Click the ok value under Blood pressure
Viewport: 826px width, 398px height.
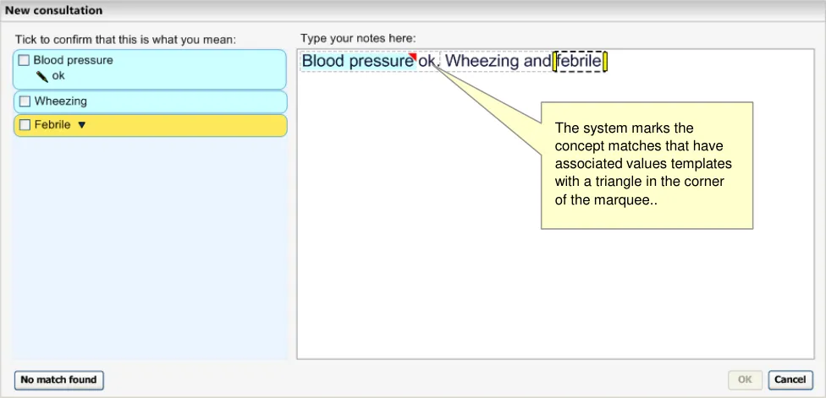pyautogui.click(x=58, y=76)
